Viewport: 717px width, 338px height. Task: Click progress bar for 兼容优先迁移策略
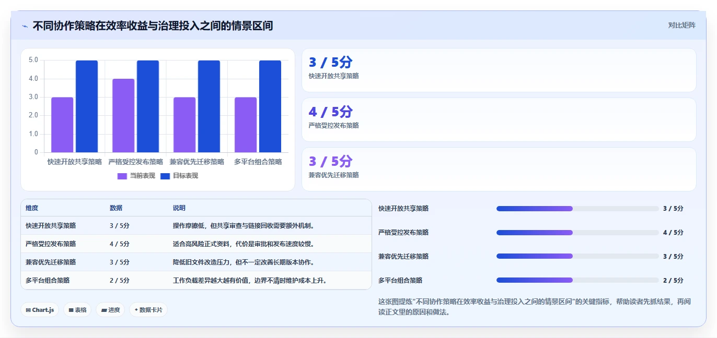tap(577, 256)
